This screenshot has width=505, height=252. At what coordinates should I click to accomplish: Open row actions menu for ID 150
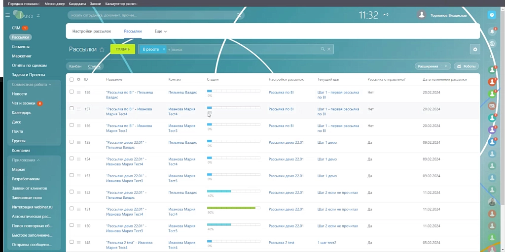[x=78, y=226]
